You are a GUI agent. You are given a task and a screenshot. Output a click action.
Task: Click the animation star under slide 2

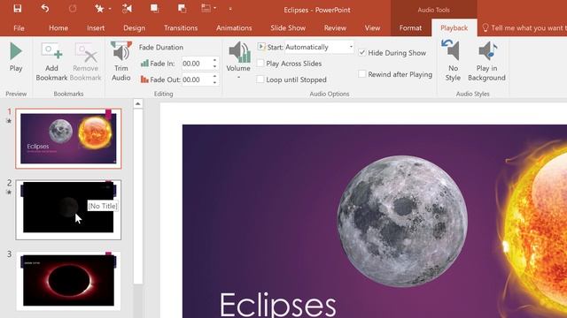click(x=9, y=193)
